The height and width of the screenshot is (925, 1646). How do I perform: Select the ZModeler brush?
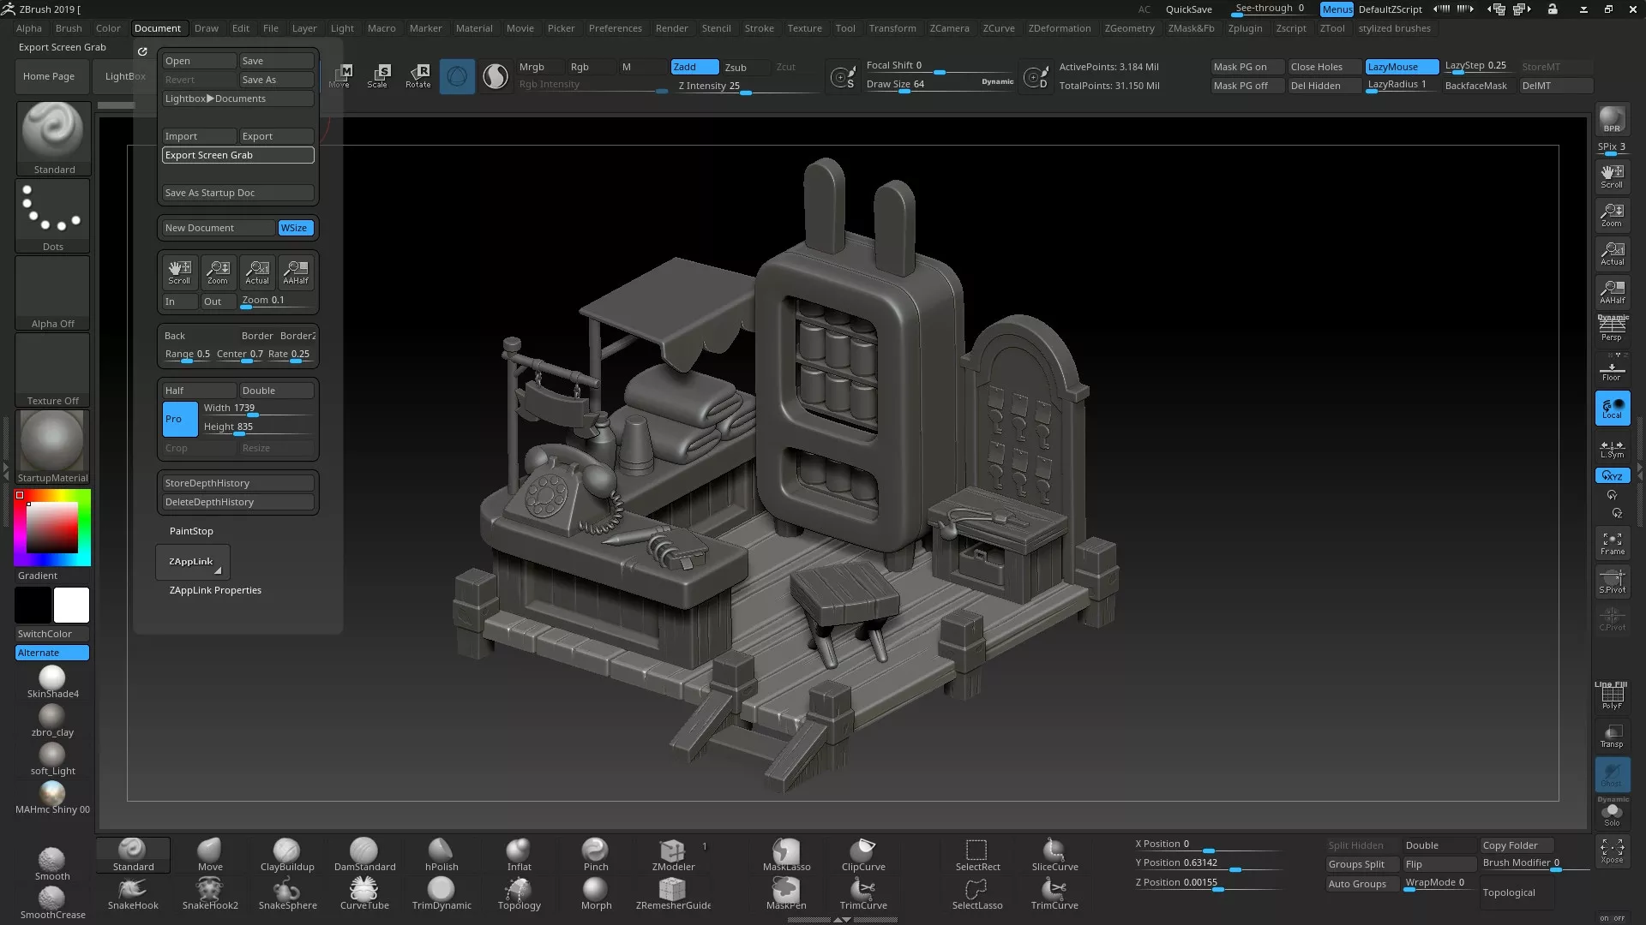(x=673, y=855)
